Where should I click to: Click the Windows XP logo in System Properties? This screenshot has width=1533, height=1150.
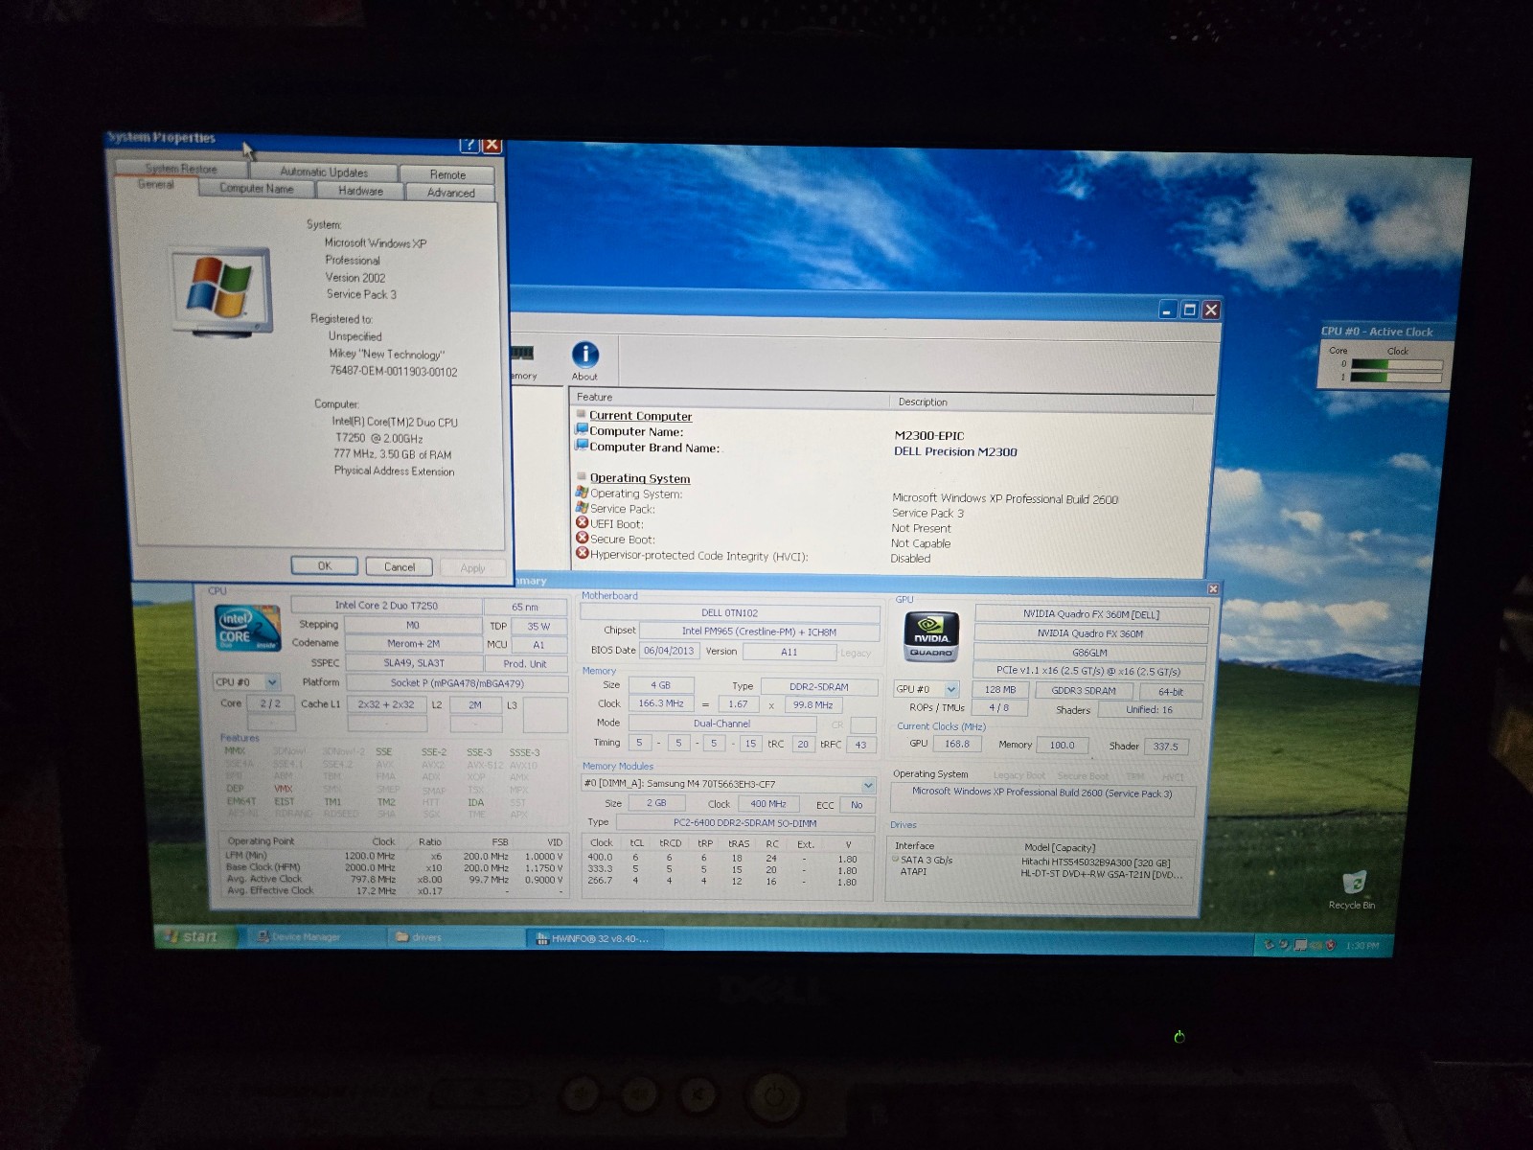[x=220, y=291]
